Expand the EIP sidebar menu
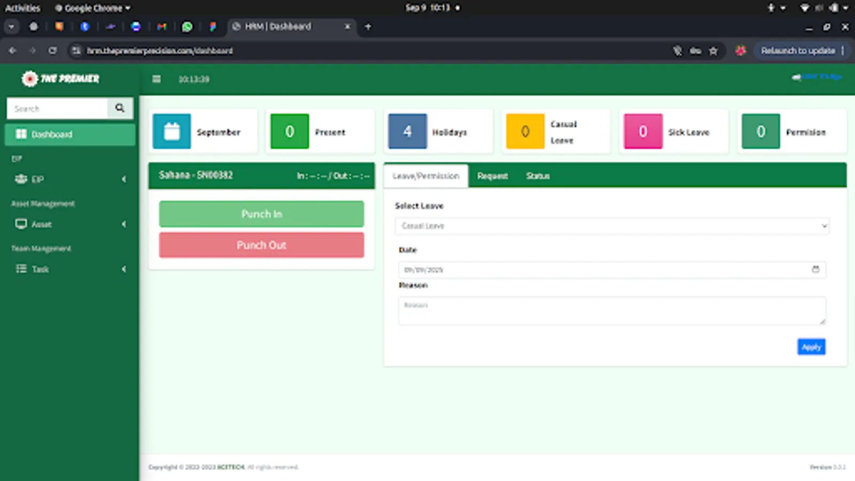The width and height of the screenshot is (855, 481). pyautogui.click(x=70, y=179)
